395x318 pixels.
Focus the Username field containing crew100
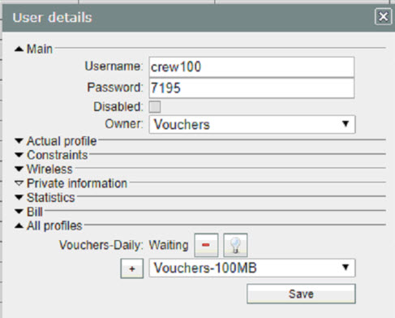[x=251, y=67]
